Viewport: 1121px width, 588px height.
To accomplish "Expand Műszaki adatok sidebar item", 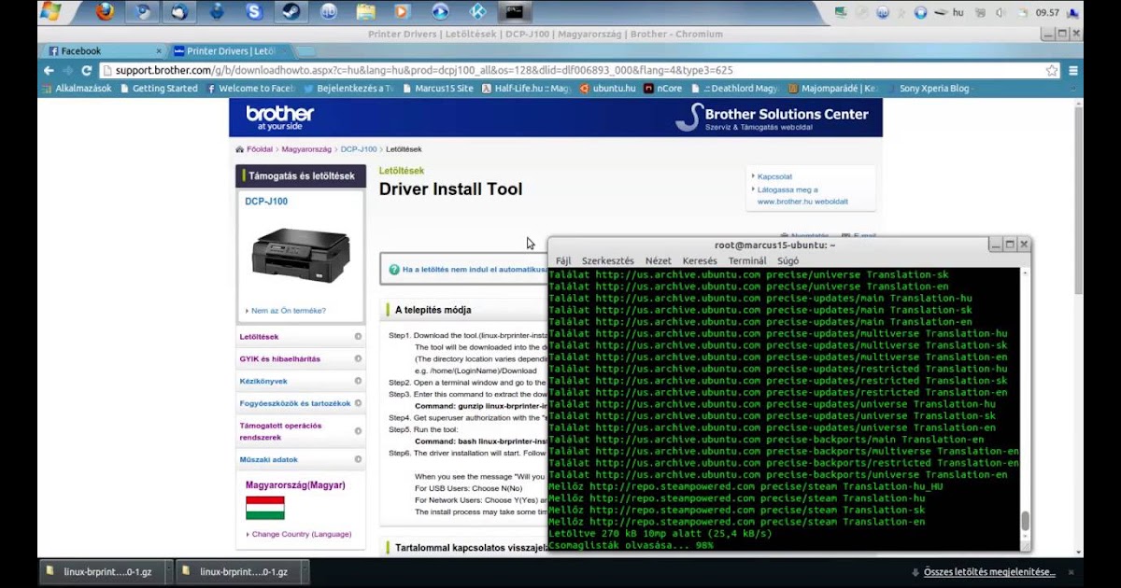I will [x=300, y=460].
